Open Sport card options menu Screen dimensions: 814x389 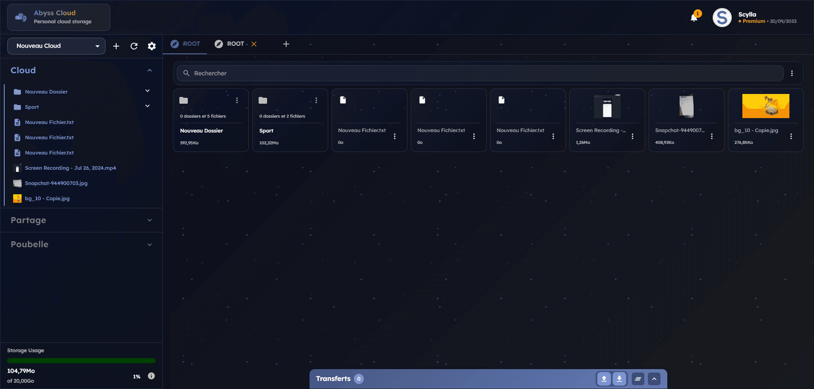coord(316,100)
